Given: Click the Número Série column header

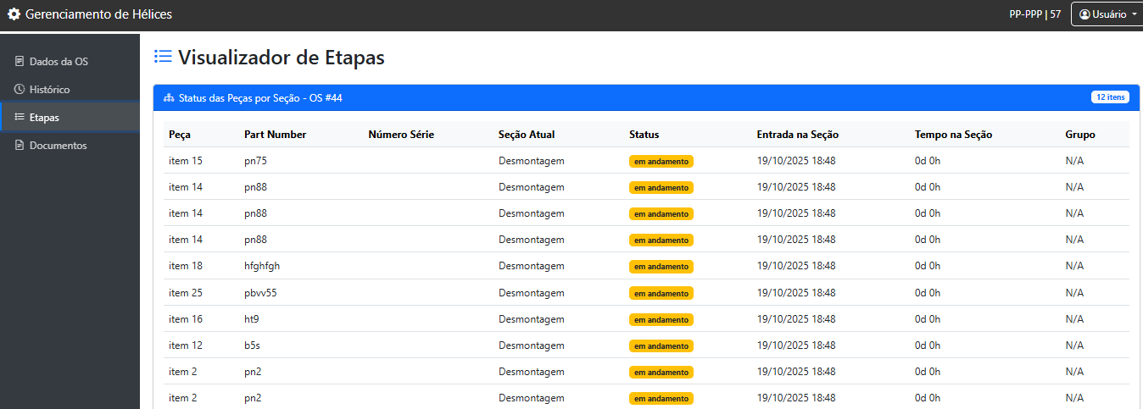Looking at the screenshot, I should click(401, 135).
